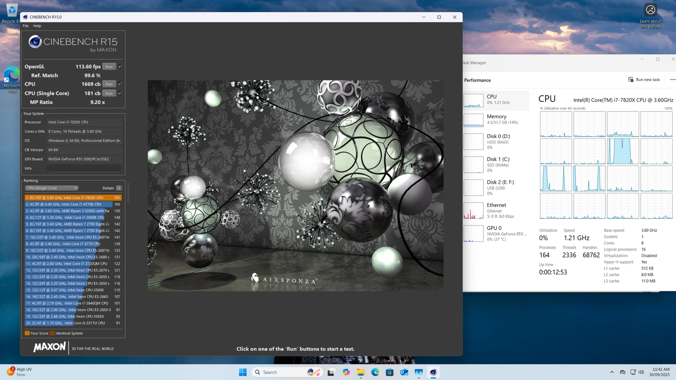Expand ranking Details with the arrow button
676x380 pixels.
119,188
